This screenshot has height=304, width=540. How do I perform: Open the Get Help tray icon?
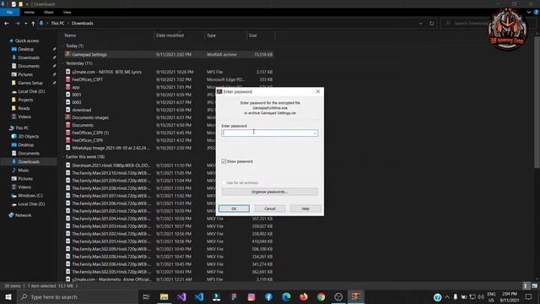click(437, 297)
